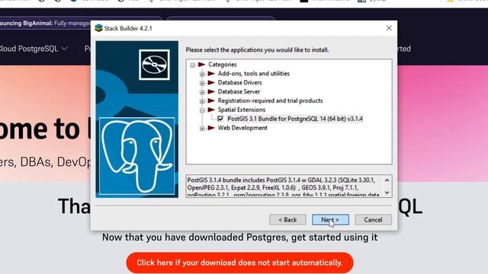Click the Back button
Screen dimensions: 488x274
coord(287,220)
